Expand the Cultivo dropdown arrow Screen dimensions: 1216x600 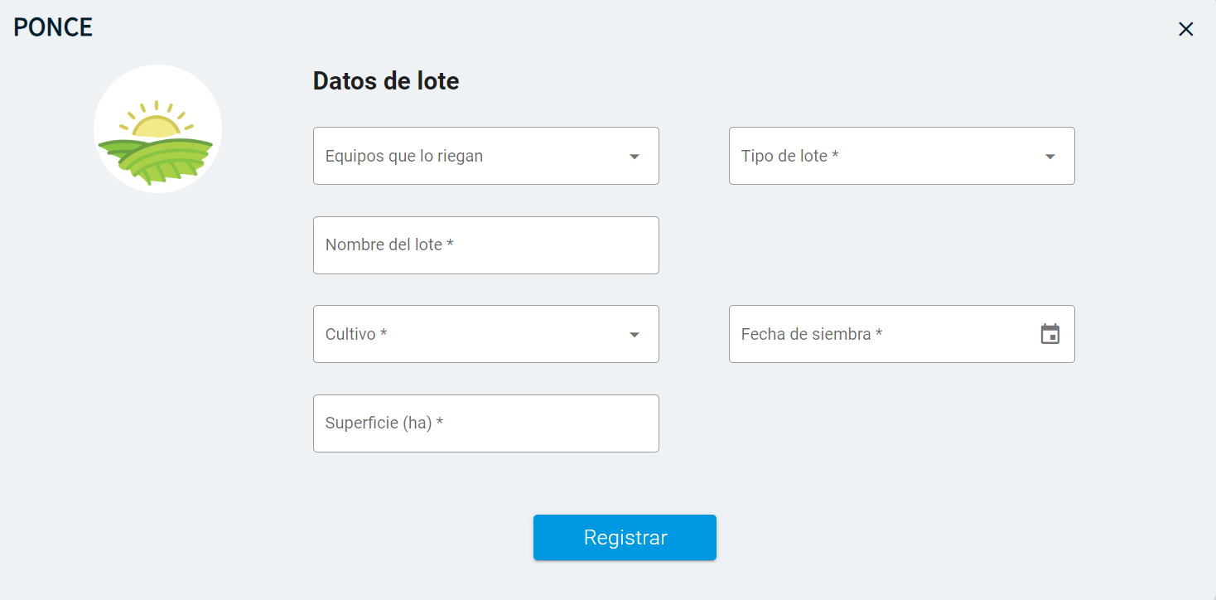point(635,334)
